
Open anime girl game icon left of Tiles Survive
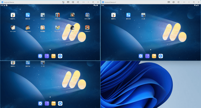[42, 28]
